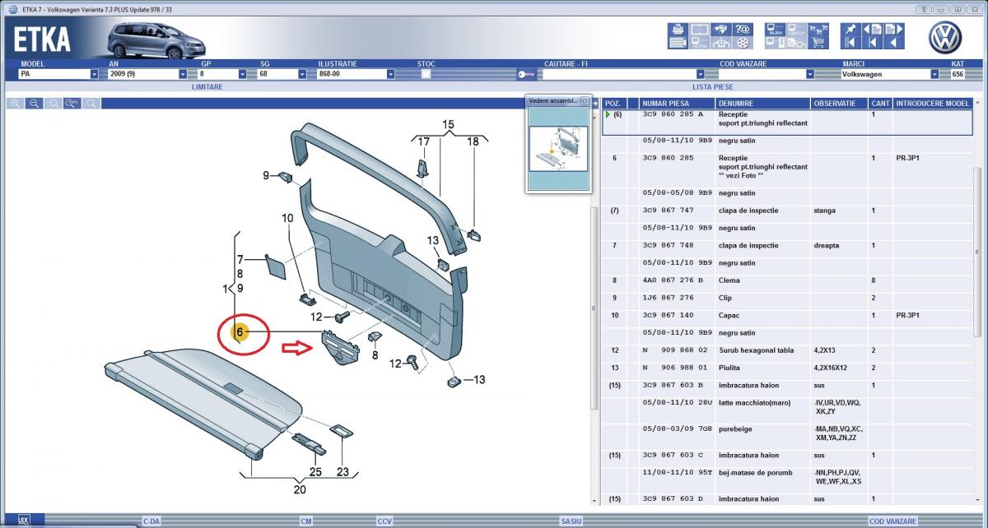The width and height of the screenshot is (988, 528).
Task: Click the handshake icon in the toolbar
Action: 722,30
